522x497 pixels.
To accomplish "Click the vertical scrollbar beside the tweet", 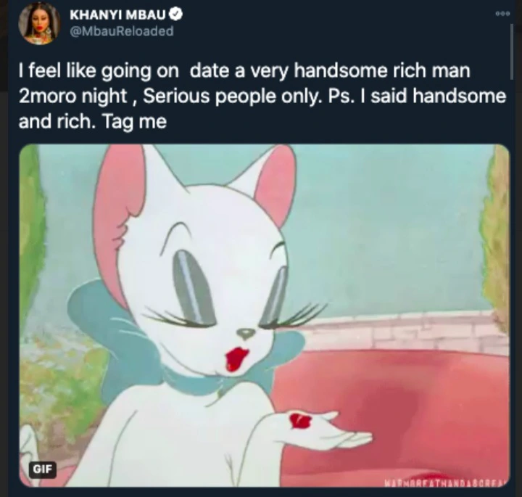I will coord(512,52).
